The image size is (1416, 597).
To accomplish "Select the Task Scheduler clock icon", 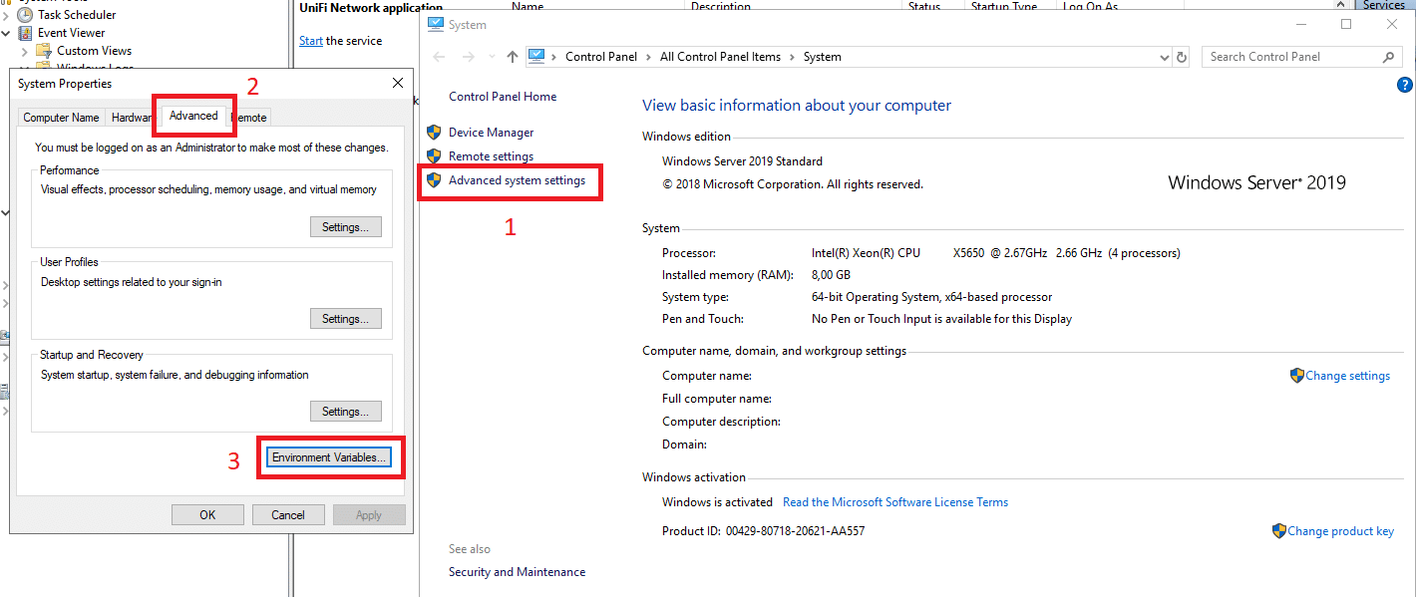I will [x=25, y=15].
